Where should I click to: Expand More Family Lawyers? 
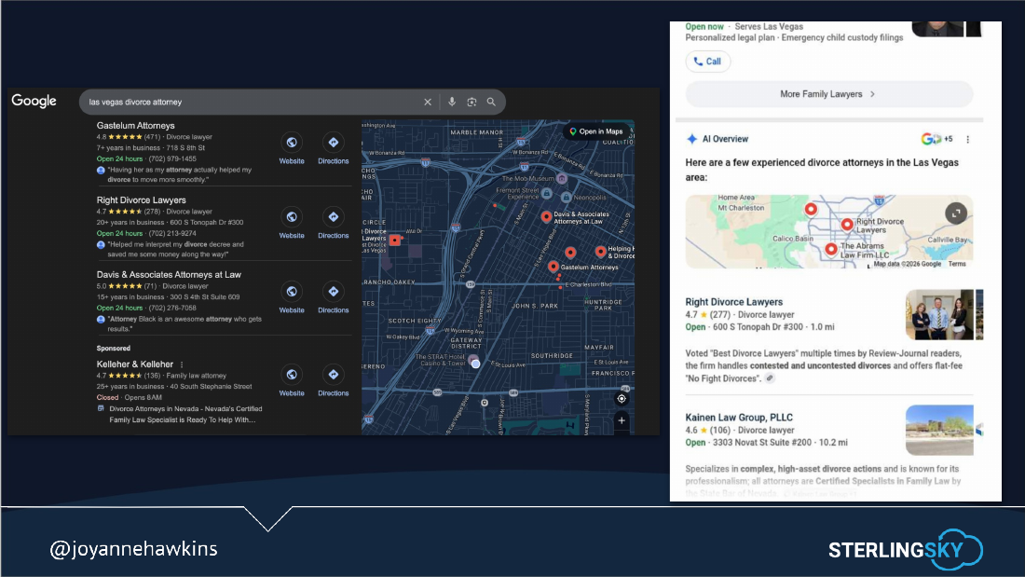click(829, 94)
